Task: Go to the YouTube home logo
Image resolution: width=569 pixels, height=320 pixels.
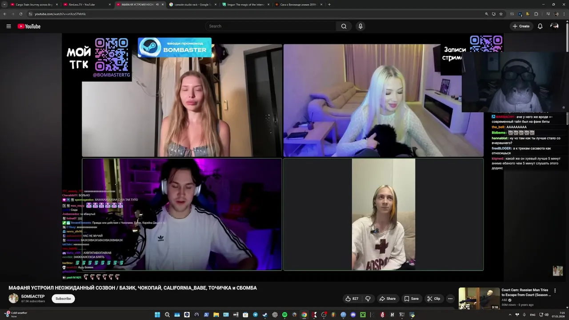Action: coord(29,26)
